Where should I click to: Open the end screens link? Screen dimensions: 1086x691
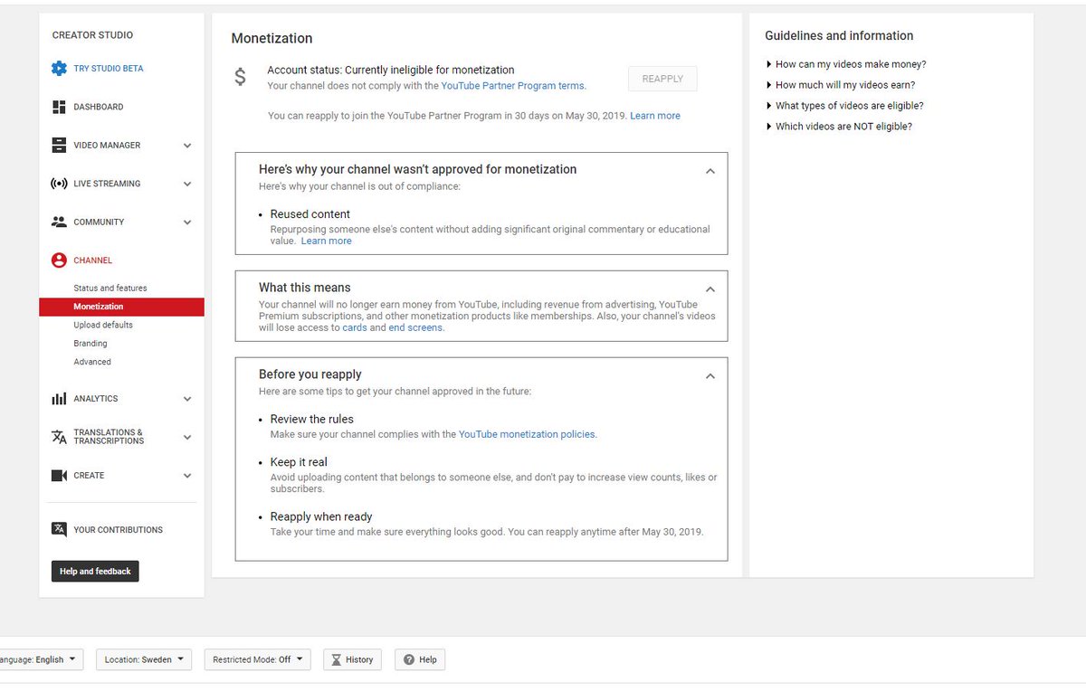pos(415,328)
